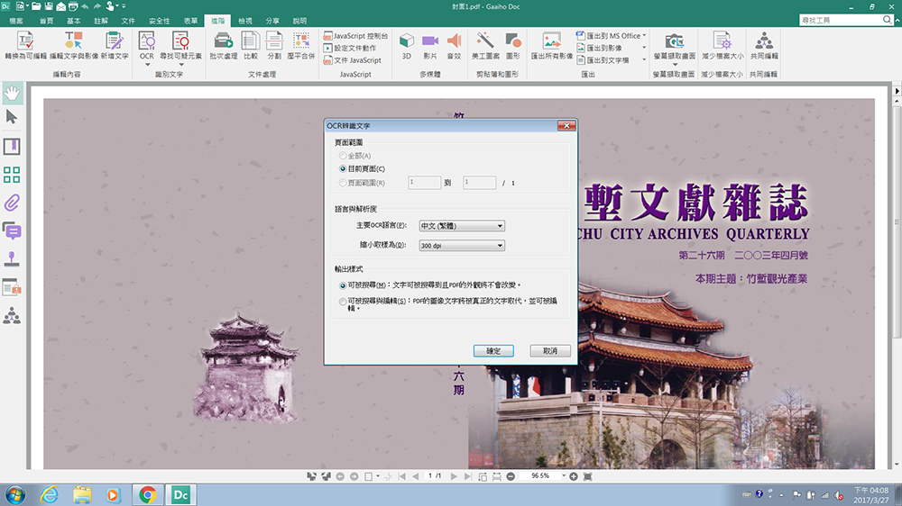
Task: Click the 轉換為可編輯 ribbon icon
Action: click(x=24, y=41)
